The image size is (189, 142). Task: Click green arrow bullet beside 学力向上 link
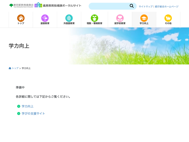[x=19, y=106]
